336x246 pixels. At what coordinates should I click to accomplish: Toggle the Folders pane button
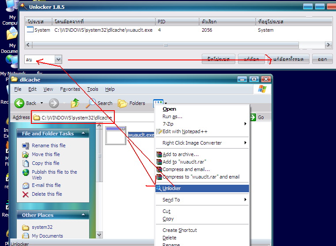coord(132,103)
